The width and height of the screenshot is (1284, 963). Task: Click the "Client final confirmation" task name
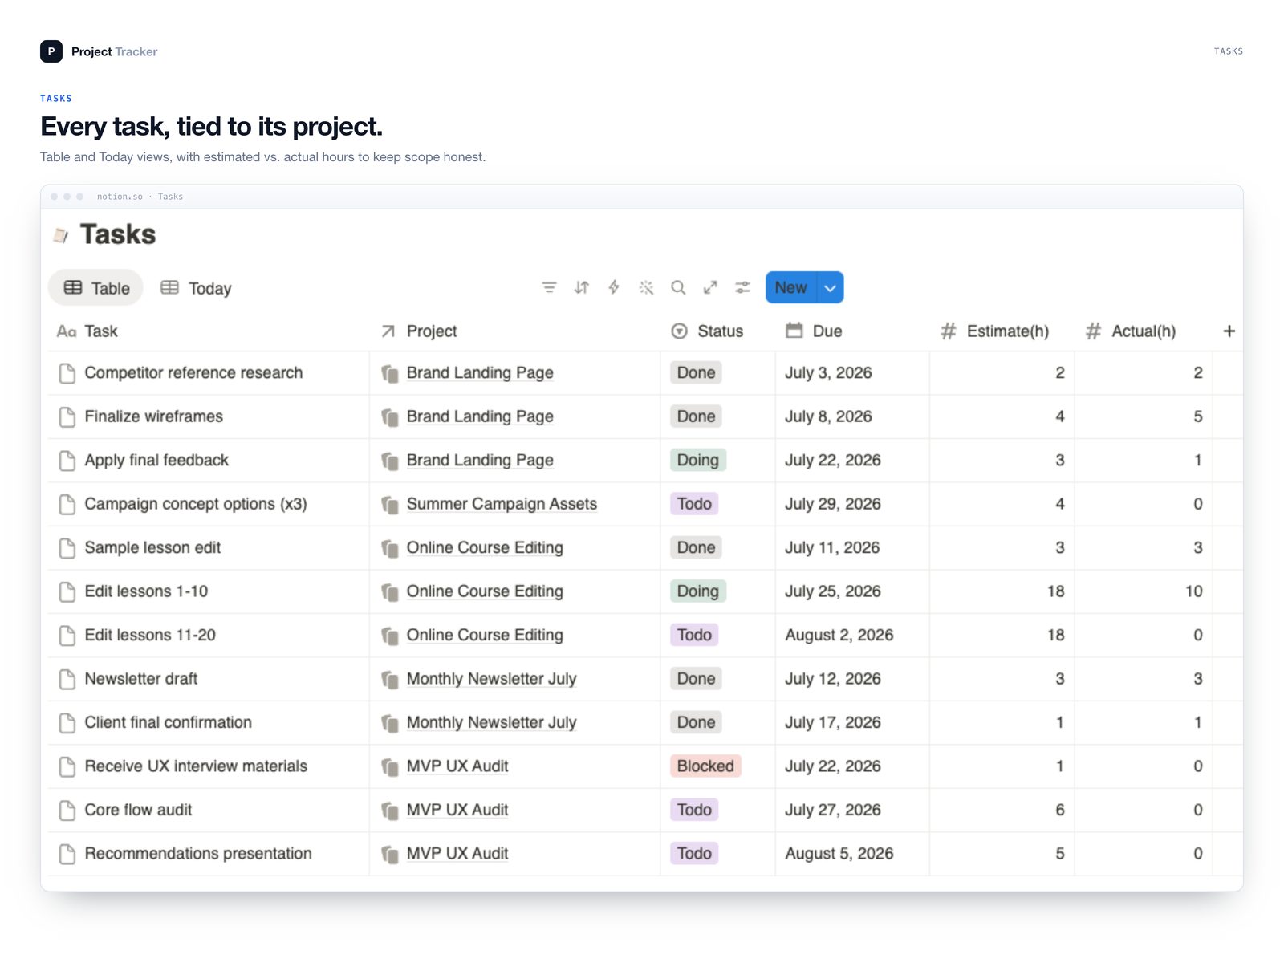click(x=169, y=723)
